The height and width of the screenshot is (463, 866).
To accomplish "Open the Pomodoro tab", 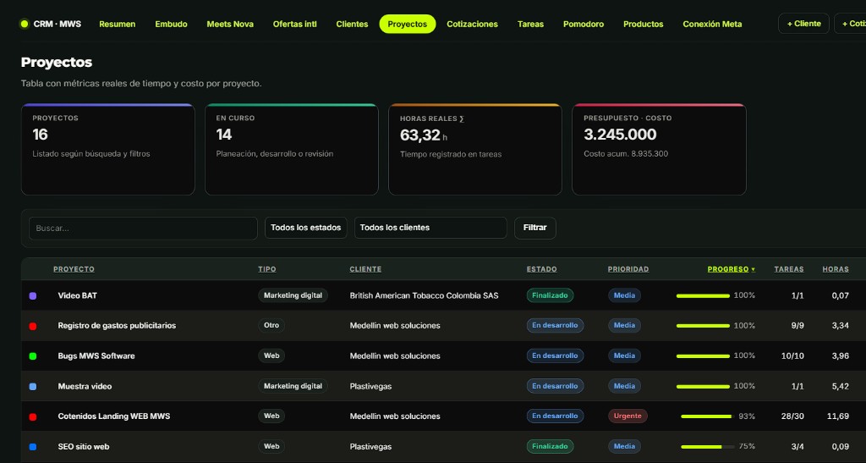I will pyautogui.click(x=584, y=25).
